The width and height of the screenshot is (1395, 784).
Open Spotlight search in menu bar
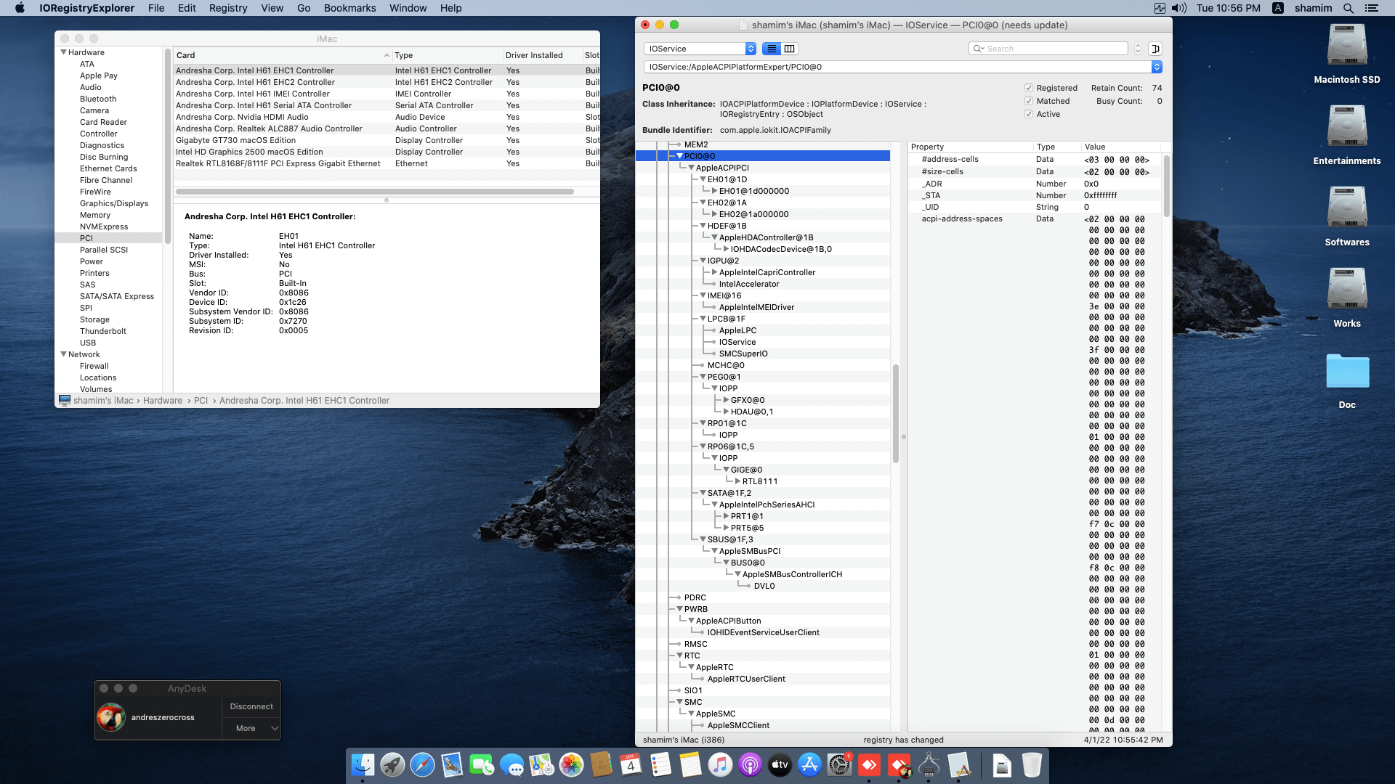pyautogui.click(x=1348, y=8)
